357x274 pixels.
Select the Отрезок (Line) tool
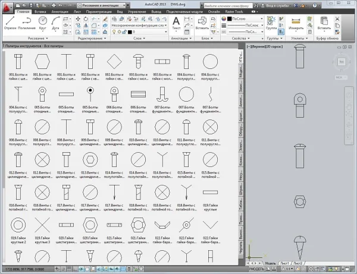10,23
